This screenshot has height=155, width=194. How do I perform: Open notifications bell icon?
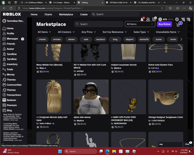(x=142, y=19)
